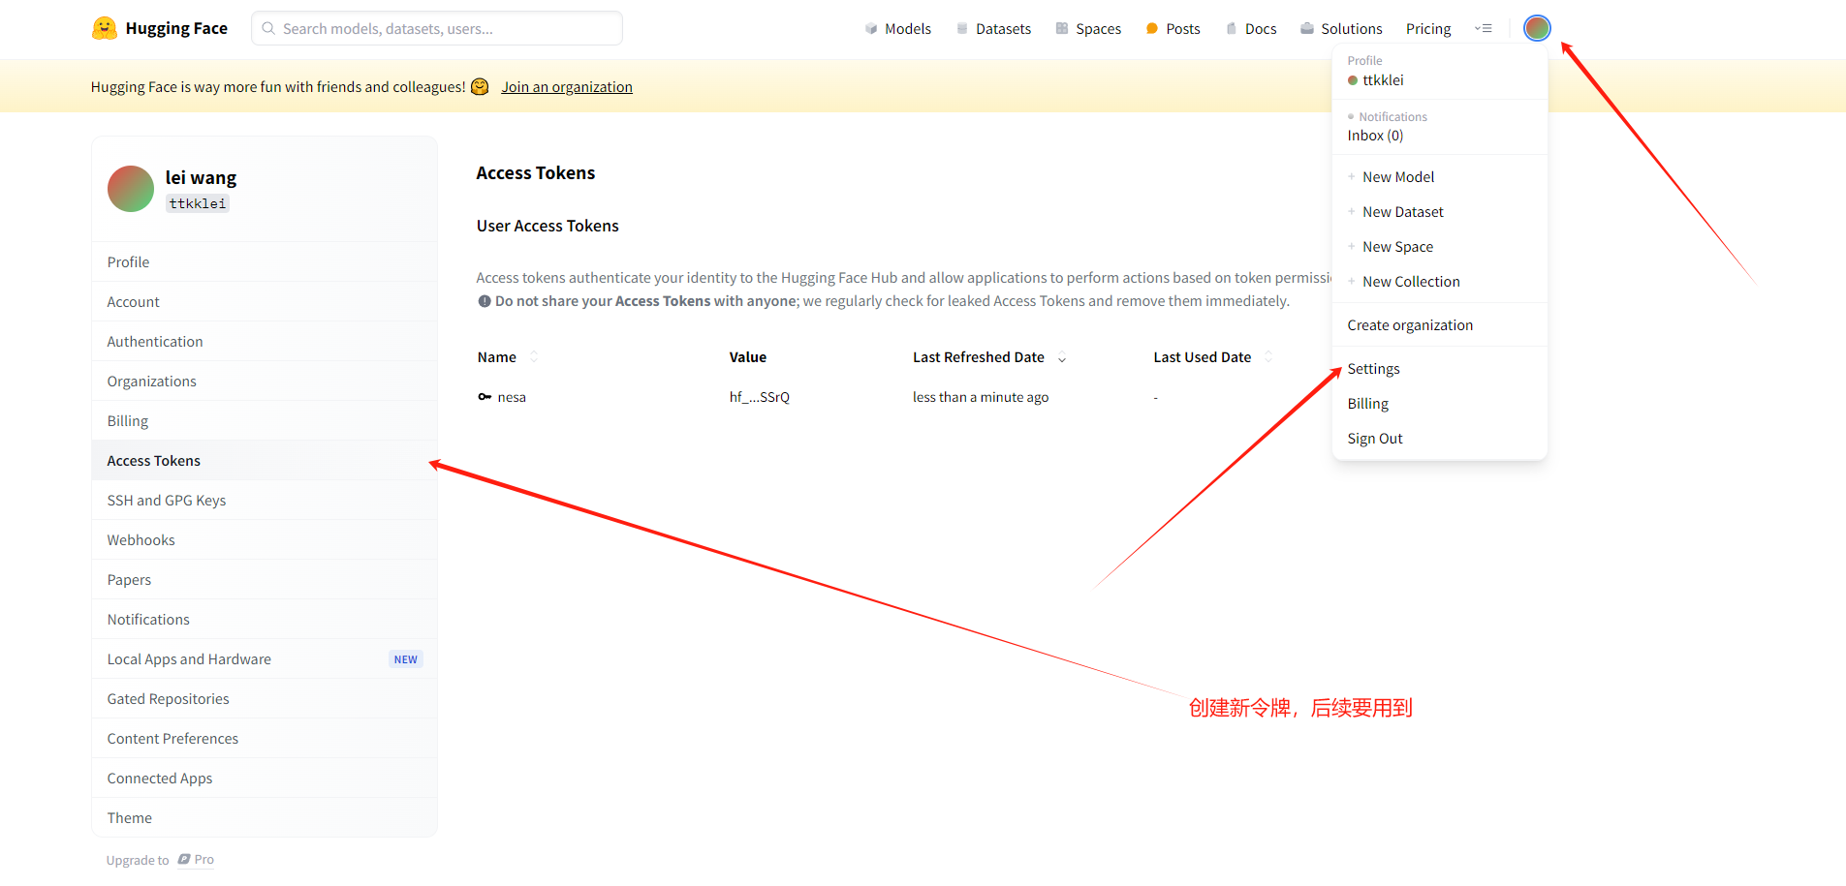The image size is (1846, 886).
Task: Click the Posts icon in navbar
Action: [x=1152, y=29]
